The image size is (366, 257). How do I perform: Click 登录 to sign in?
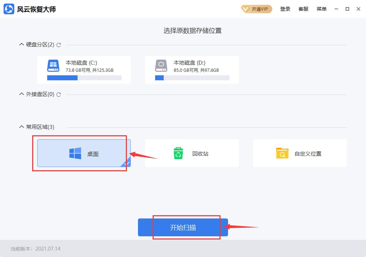pos(285,9)
